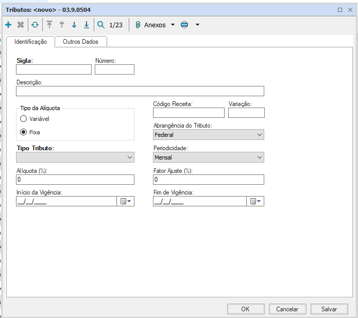
Task: Click the Descrição text field
Action: 140,92
